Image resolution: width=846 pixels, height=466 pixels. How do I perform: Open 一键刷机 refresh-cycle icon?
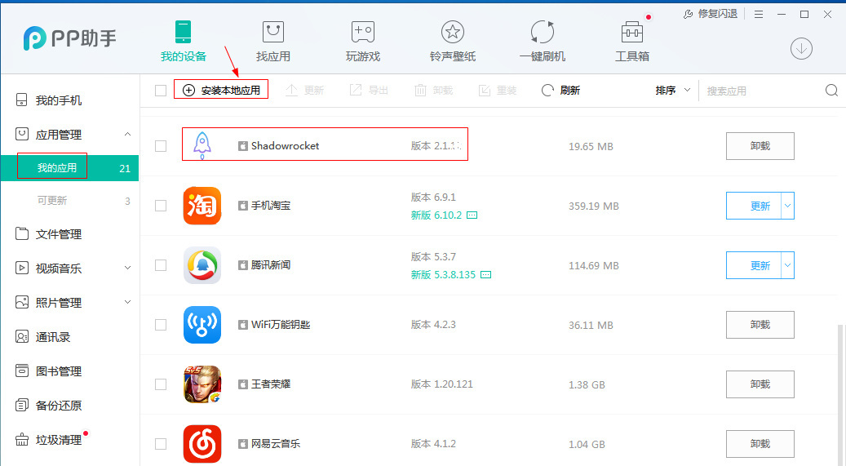543,32
